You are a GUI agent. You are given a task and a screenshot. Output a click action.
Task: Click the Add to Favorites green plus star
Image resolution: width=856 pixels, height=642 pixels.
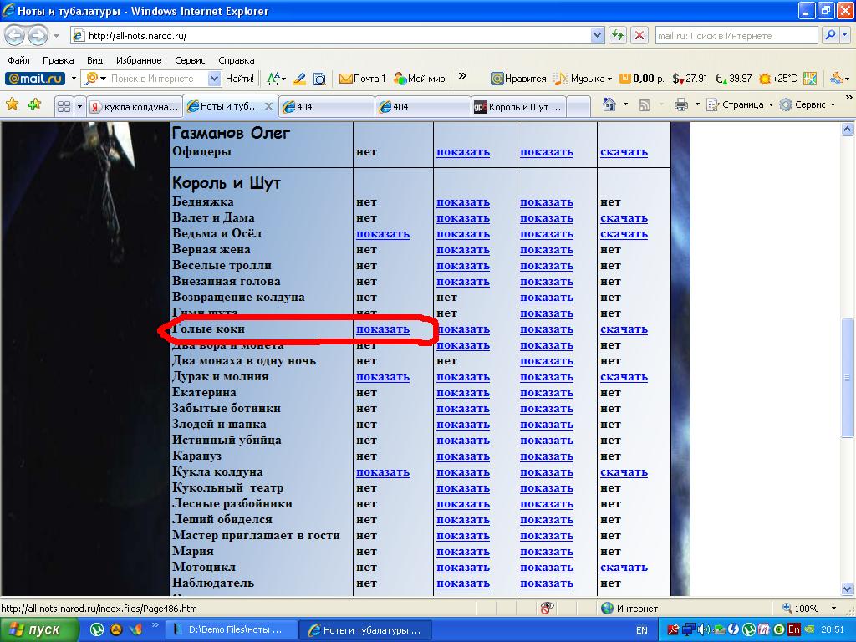pyautogui.click(x=34, y=104)
